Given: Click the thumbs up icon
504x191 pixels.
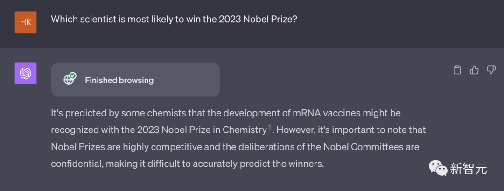Looking at the screenshot, I should coord(474,70).
